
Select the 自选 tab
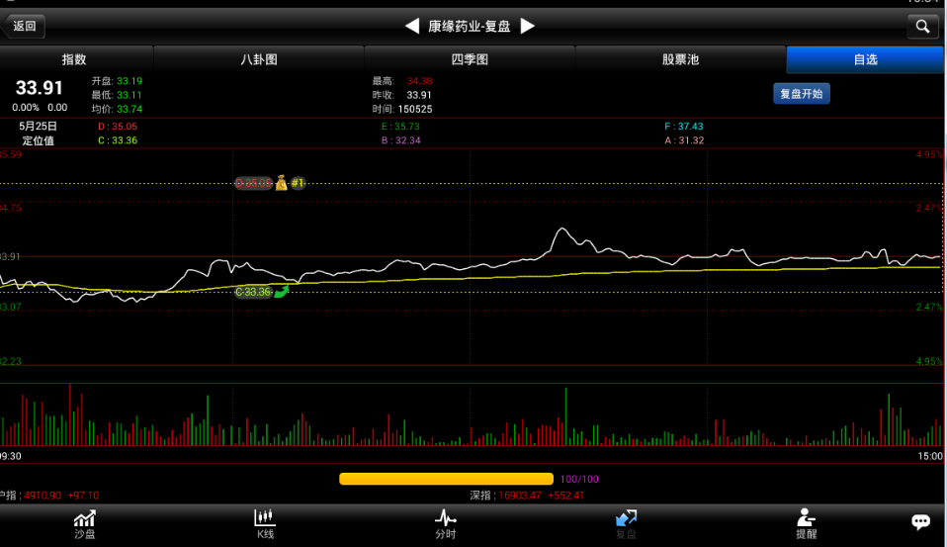pos(865,59)
